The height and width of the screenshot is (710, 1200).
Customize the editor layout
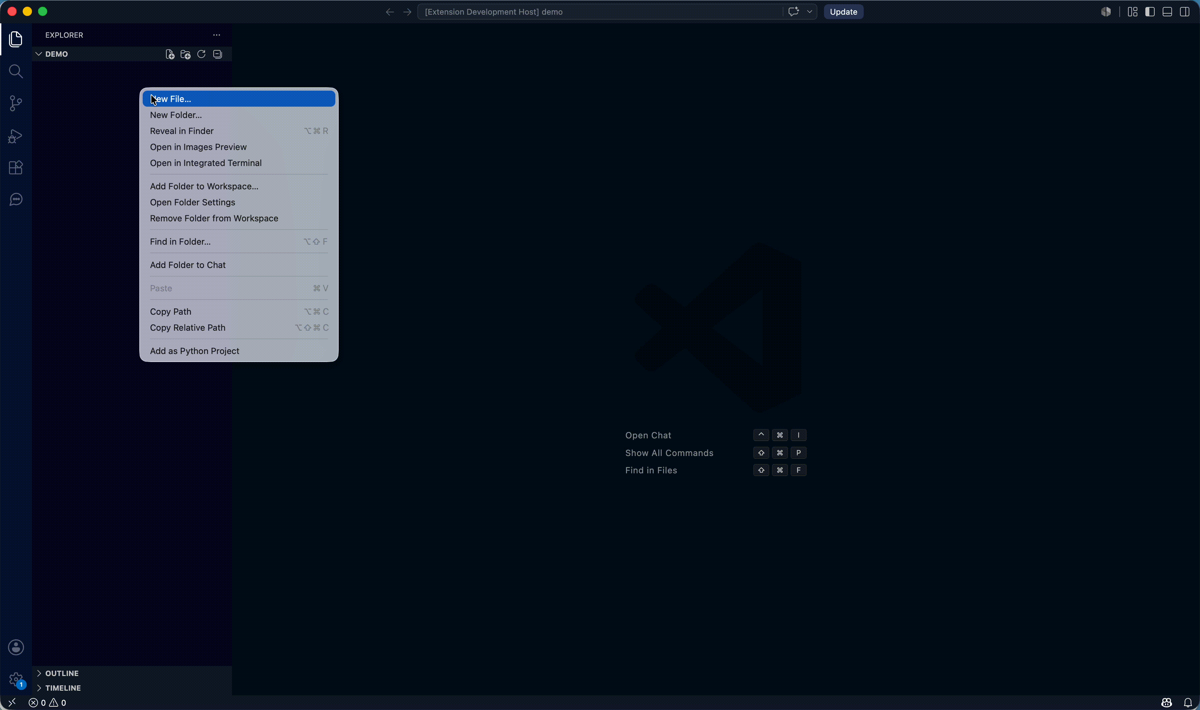(x=1133, y=12)
